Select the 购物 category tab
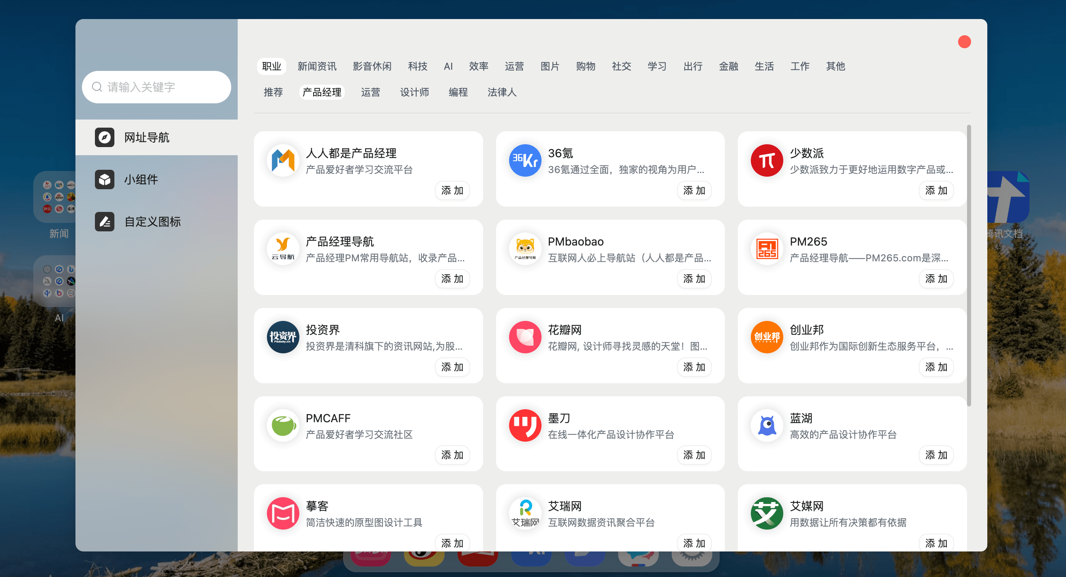The width and height of the screenshot is (1066, 577). point(586,66)
